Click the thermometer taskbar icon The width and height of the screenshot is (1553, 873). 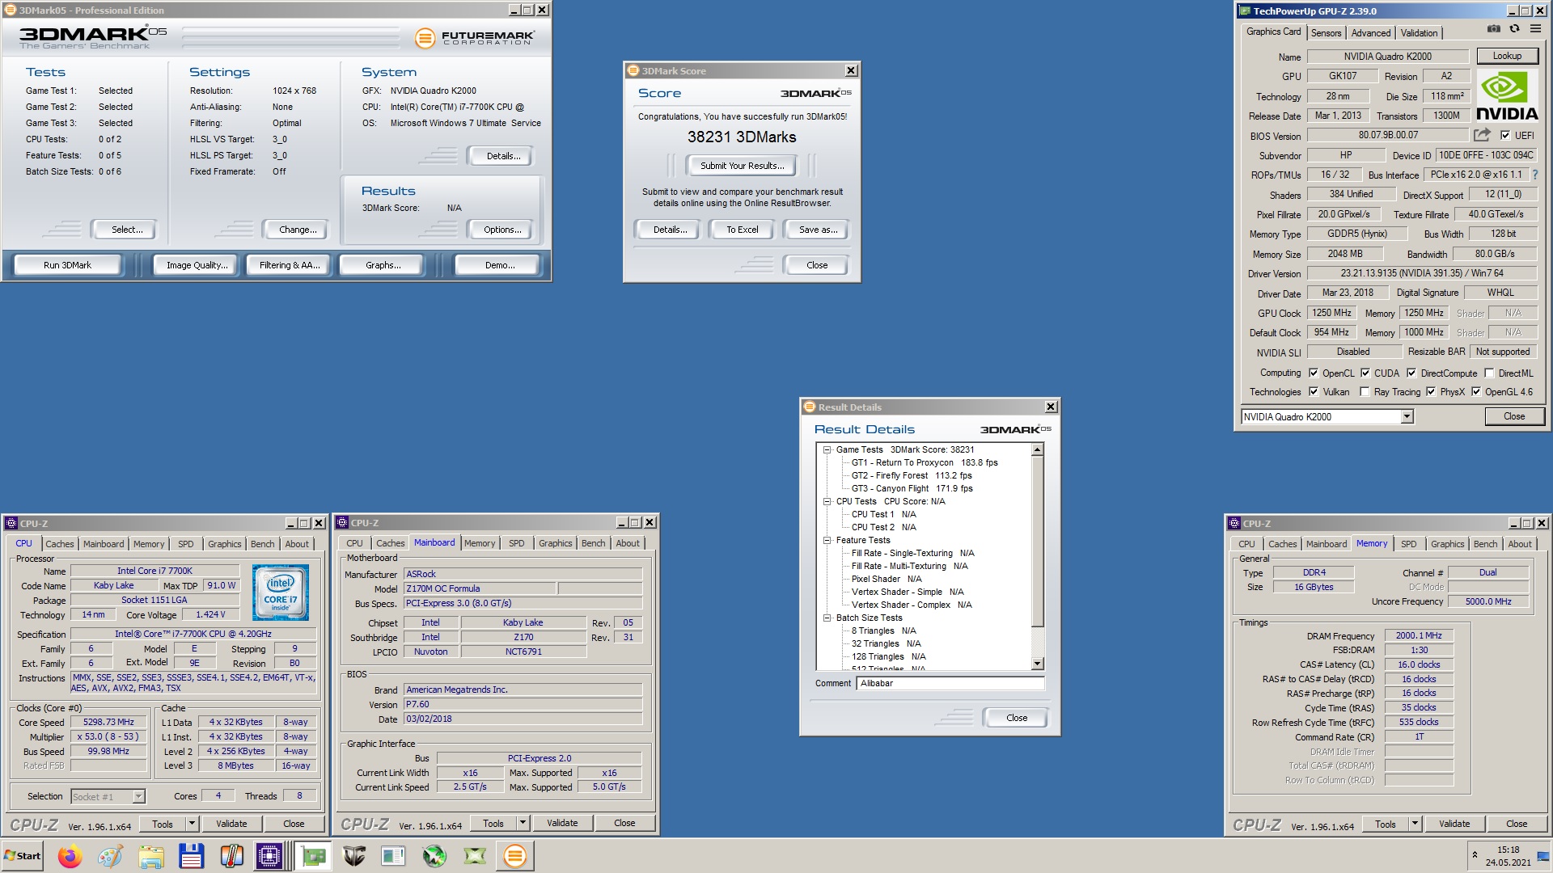coord(232,856)
